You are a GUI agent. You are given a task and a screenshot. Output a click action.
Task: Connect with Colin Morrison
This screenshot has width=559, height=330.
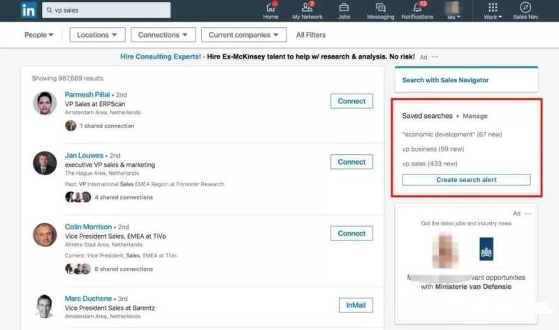[x=351, y=233]
